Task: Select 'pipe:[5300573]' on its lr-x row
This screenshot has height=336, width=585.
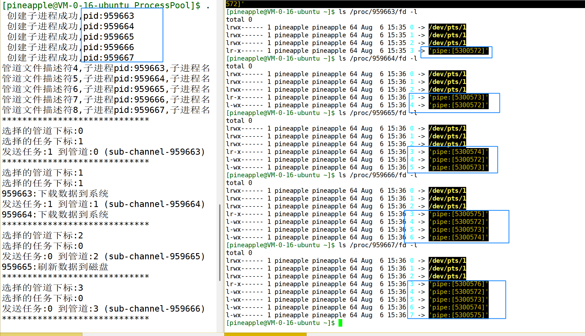Action: pyautogui.click(x=459, y=97)
